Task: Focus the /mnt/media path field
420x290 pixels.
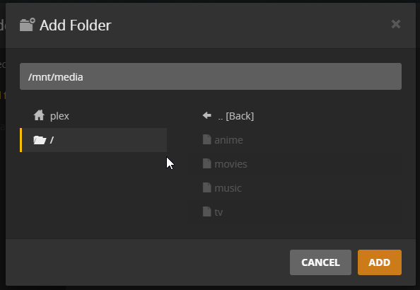Action: (211, 76)
